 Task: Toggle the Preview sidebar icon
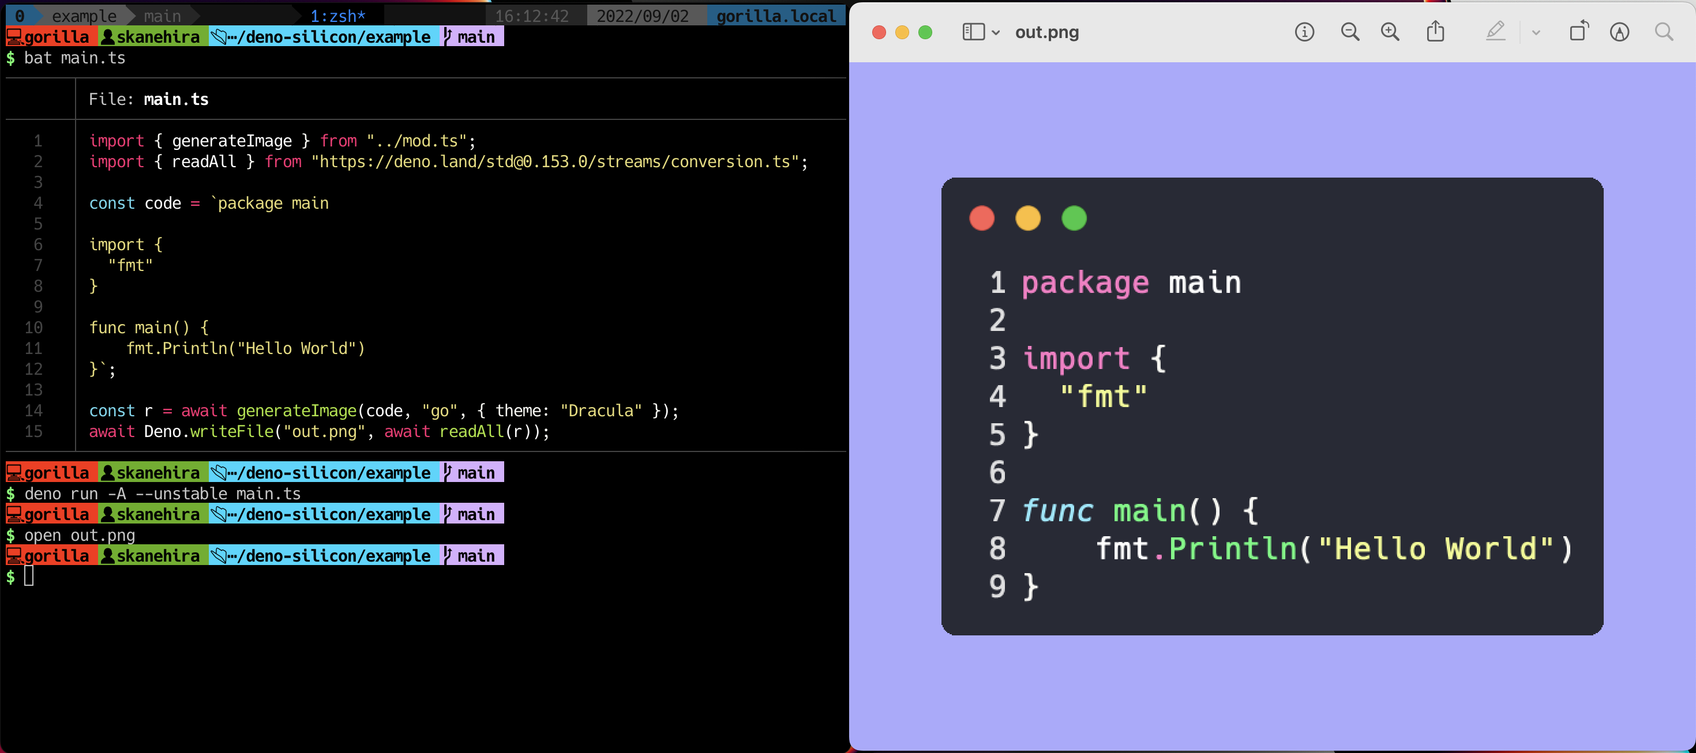973,32
